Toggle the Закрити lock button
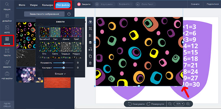Screen dimensions: 221x109 (x=84, y=4)
